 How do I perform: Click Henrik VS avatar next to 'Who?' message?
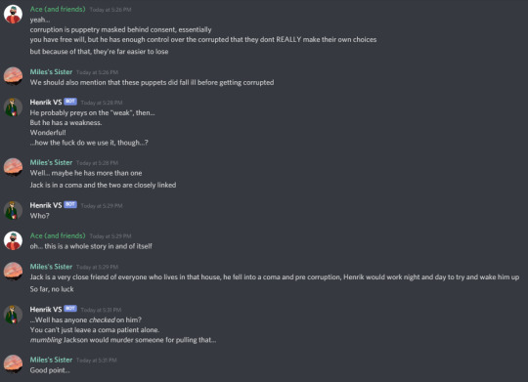pos(13,210)
